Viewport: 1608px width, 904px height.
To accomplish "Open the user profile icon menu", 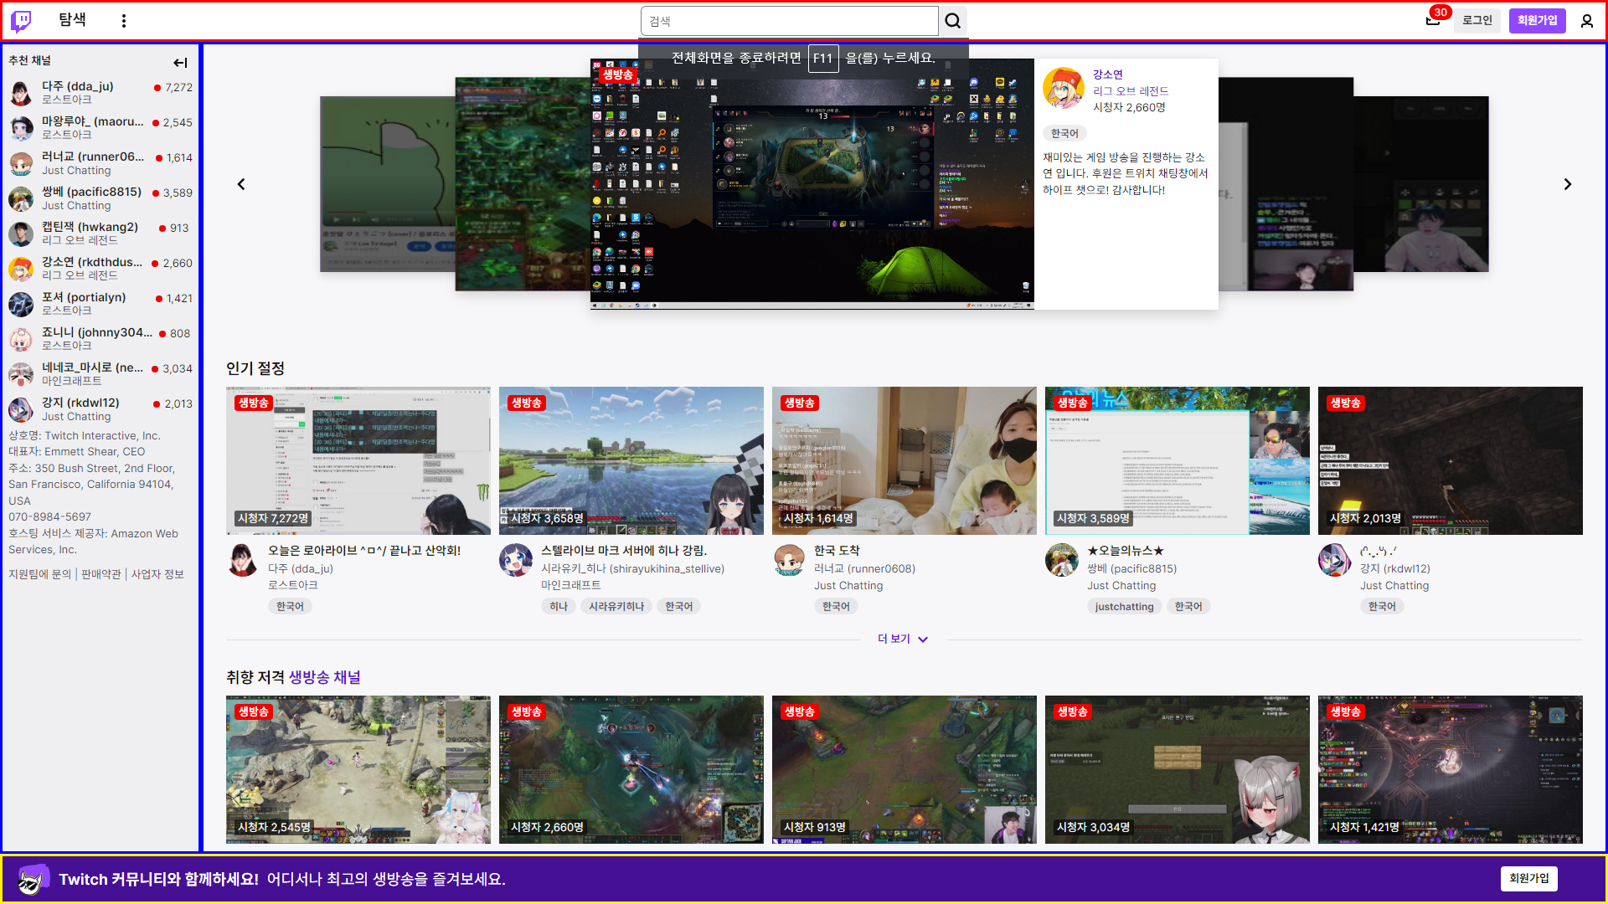I will 1587,21.
